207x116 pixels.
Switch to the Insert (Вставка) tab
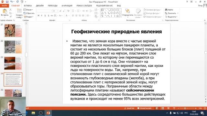click(28, 6)
